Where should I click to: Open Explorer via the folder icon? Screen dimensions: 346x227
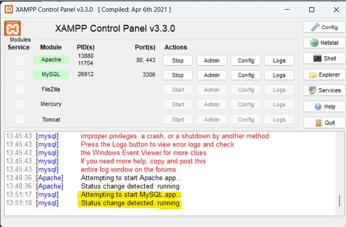pos(324,75)
